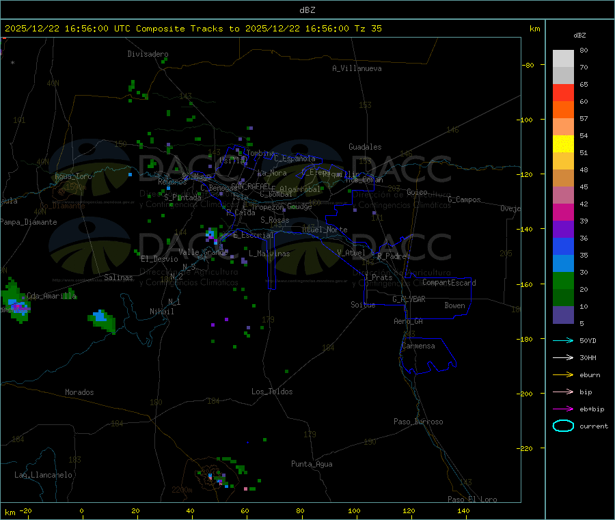Click the pink bip arrow legend icon

tap(563, 392)
